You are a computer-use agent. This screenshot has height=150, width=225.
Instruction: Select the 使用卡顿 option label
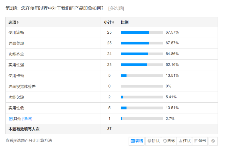pyautogui.click(x=16, y=76)
